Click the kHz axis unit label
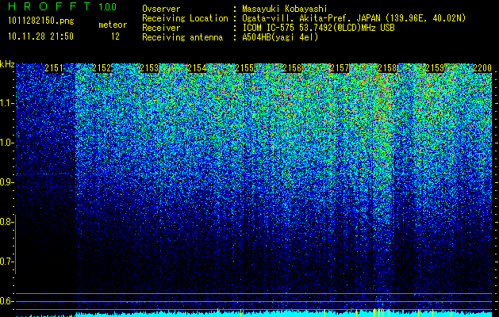 [7, 64]
